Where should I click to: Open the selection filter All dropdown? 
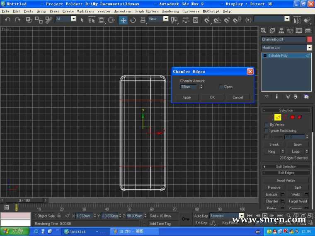coord(73,19)
